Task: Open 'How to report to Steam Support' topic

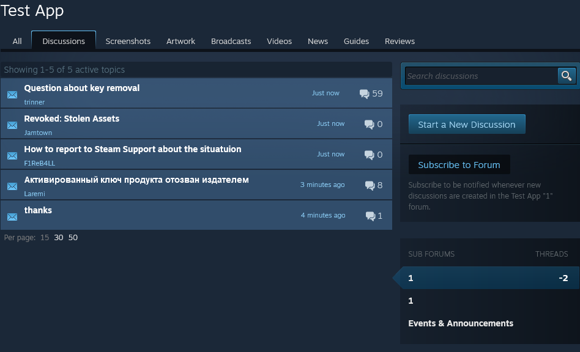Action: [132, 149]
